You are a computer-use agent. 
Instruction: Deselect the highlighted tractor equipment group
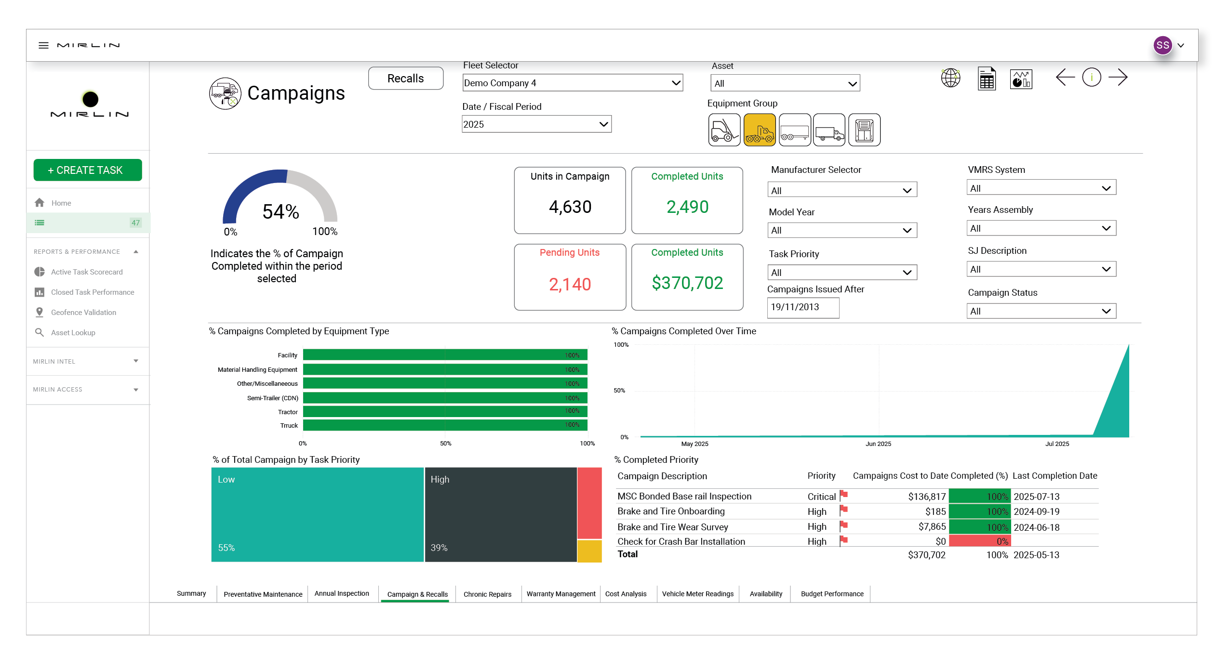point(759,130)
